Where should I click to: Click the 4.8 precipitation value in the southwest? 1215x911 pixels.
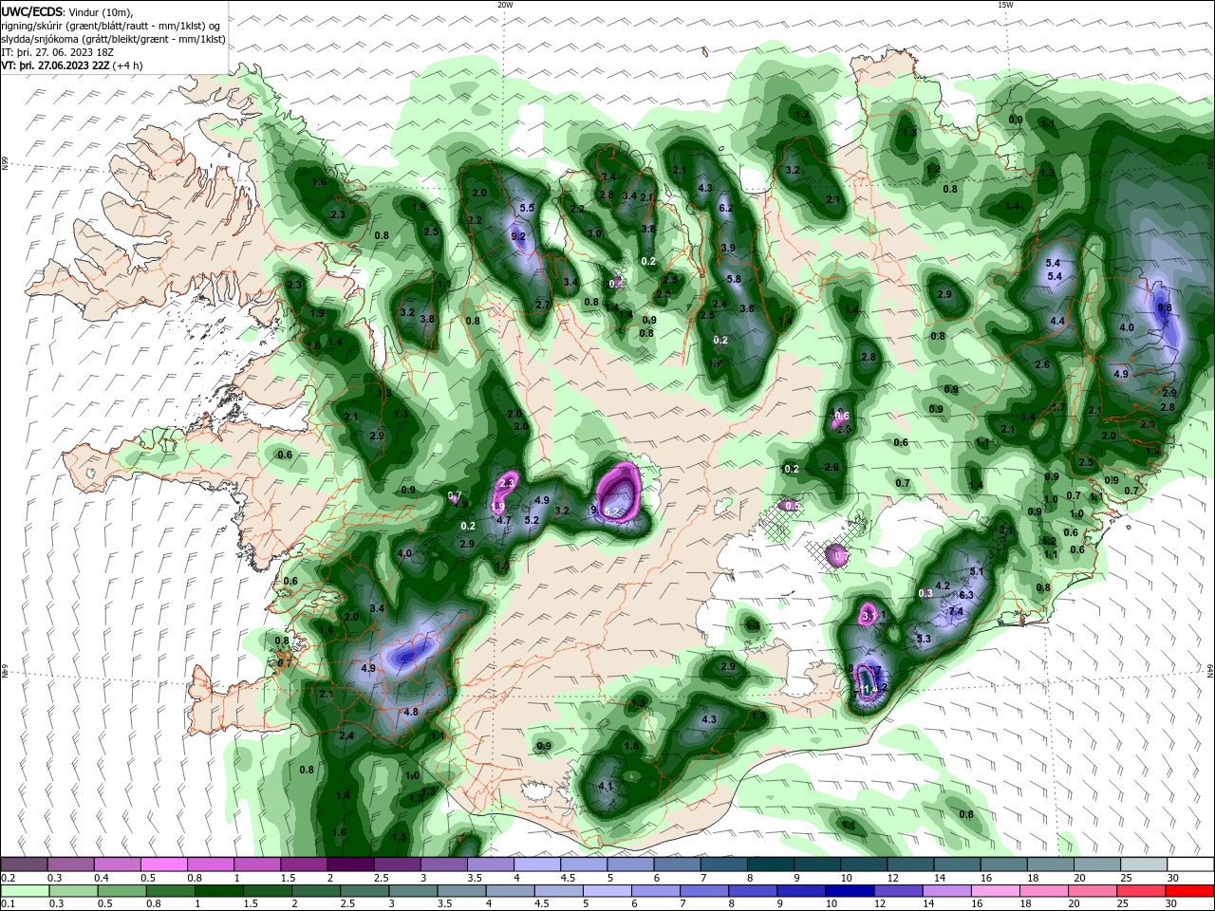click(411, 712)
